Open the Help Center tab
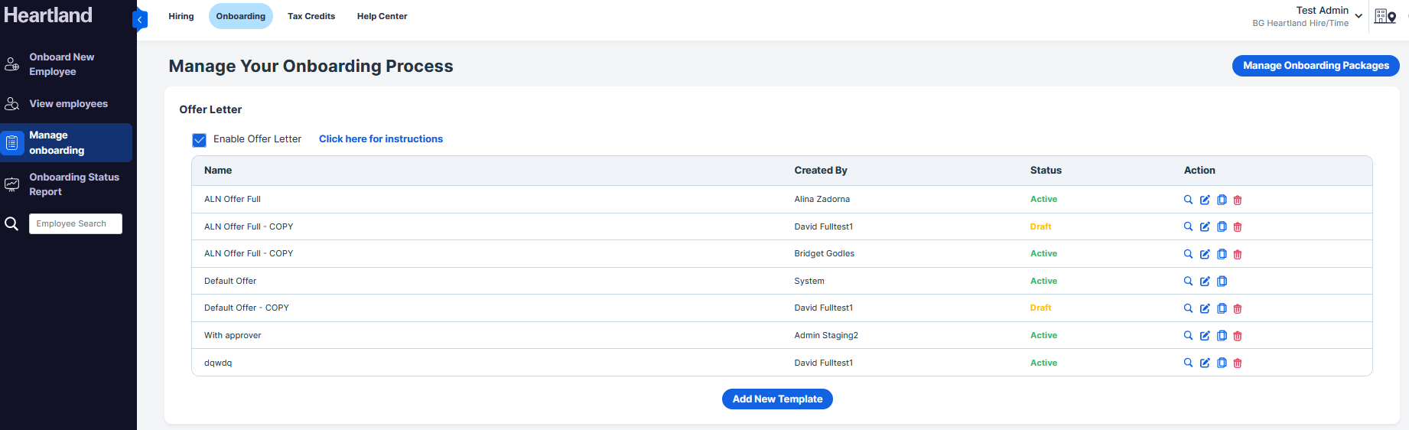The width and height of the screenshot is (1409, 430). tap(382, 16)
